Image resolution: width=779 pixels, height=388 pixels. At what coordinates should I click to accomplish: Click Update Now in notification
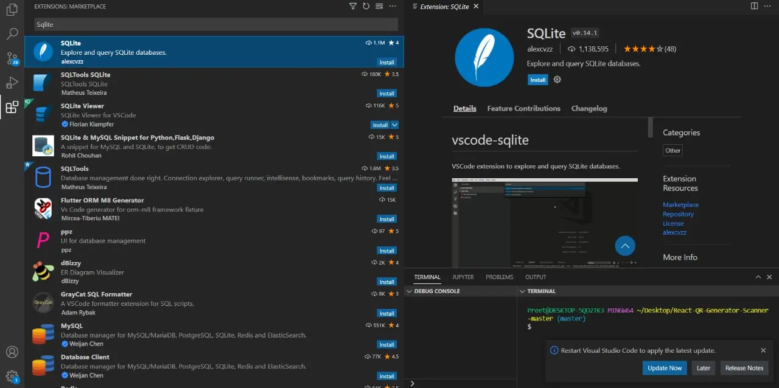point(665,368)
